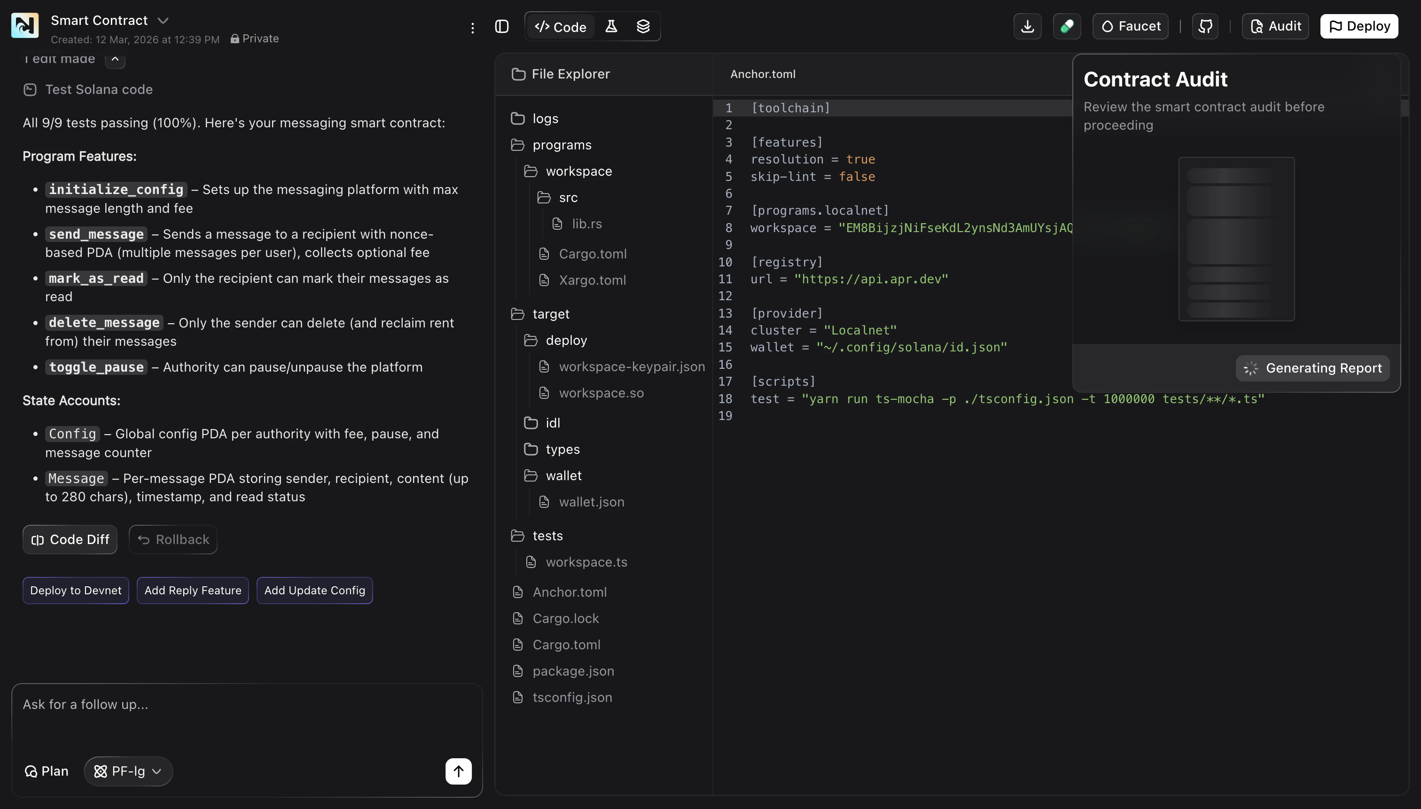
Task: Send the follow up with arrow button
Action: (458, 770)
